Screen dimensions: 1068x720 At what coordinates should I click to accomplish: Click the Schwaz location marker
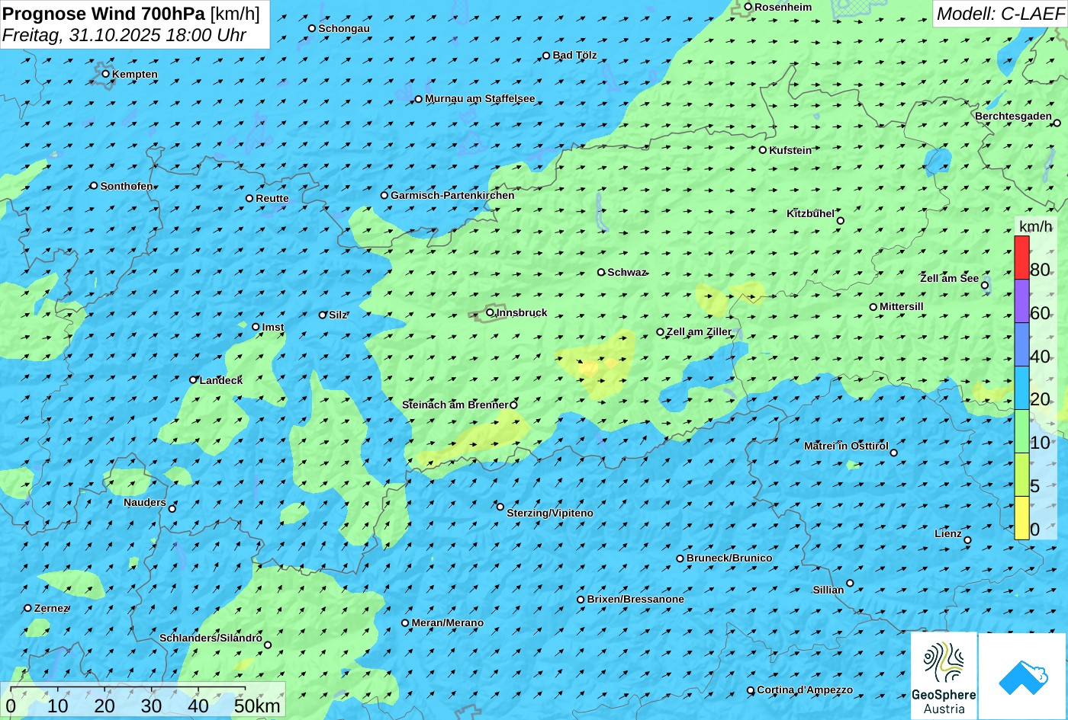point(601,272)
